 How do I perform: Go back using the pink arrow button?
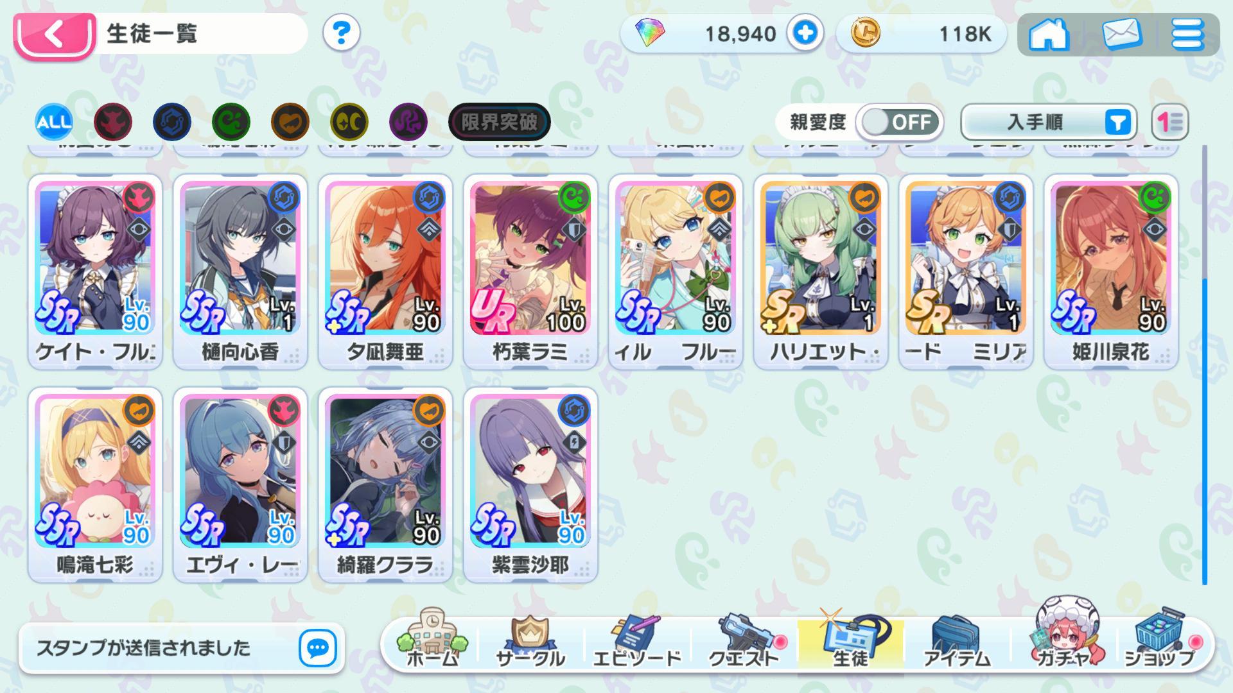coord(55,35)
